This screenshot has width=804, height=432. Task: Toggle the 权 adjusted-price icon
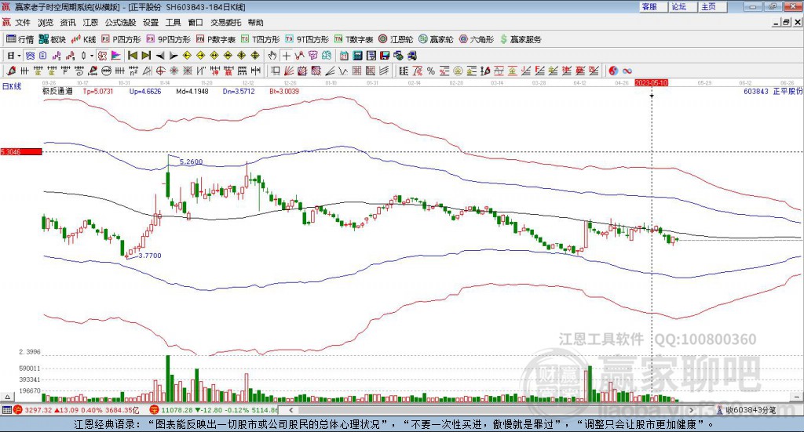(x=103, y=56)
